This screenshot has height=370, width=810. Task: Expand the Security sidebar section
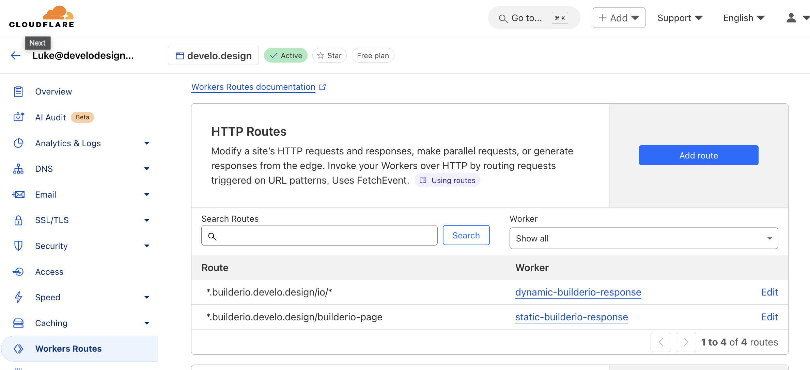click(146, 246)
